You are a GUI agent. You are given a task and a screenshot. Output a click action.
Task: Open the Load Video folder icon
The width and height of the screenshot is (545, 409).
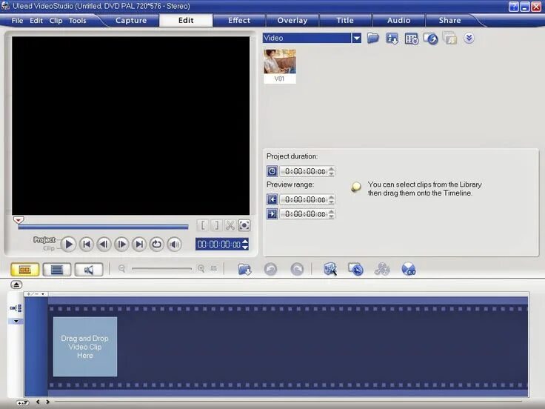(373, 38)
